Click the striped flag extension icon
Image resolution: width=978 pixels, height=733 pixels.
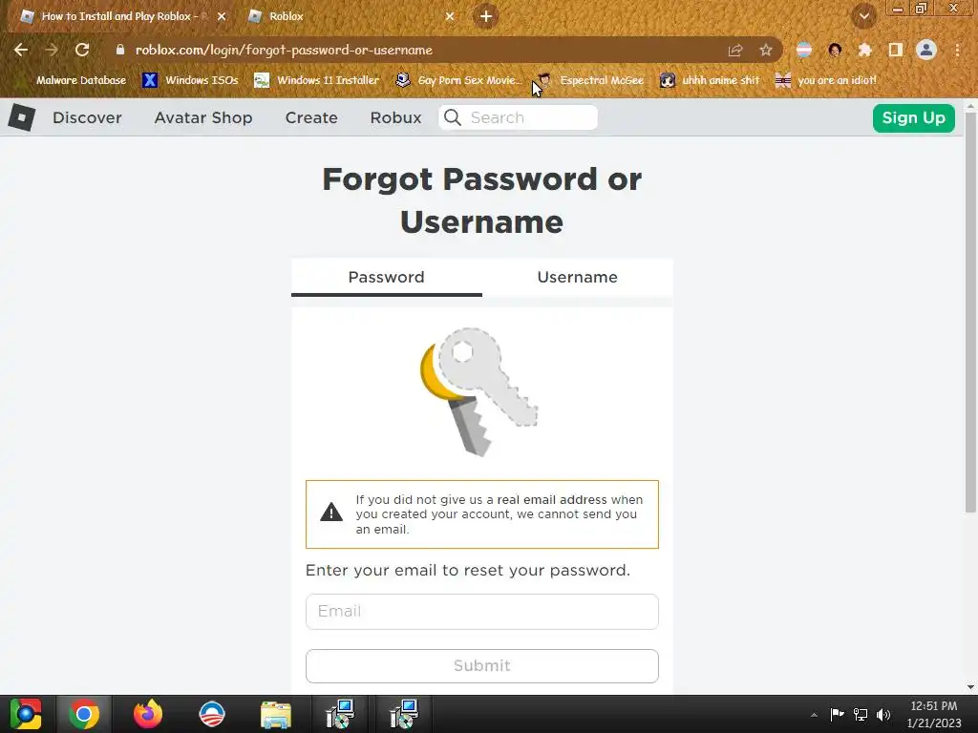(x=804, y=50)
